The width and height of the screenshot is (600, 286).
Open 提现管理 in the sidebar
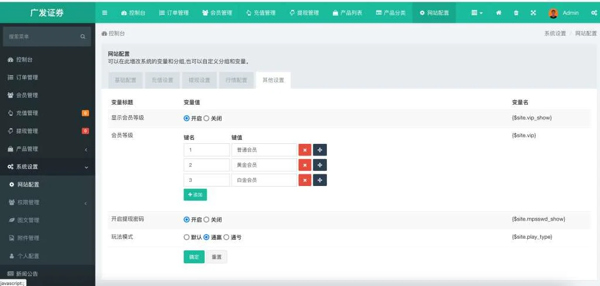coord(47,131)
